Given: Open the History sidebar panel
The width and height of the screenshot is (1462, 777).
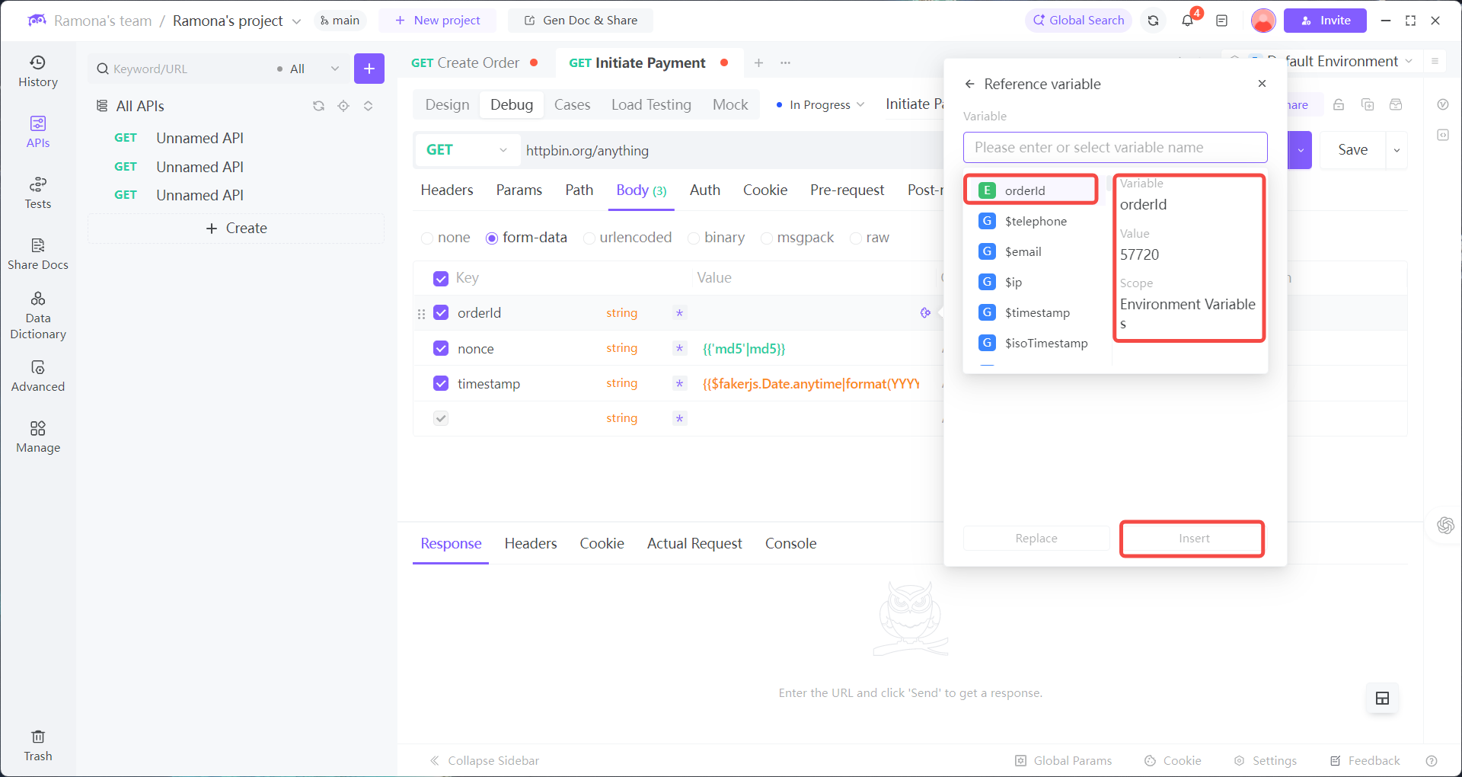Looking at the screenshot, I should pos(37,72).
